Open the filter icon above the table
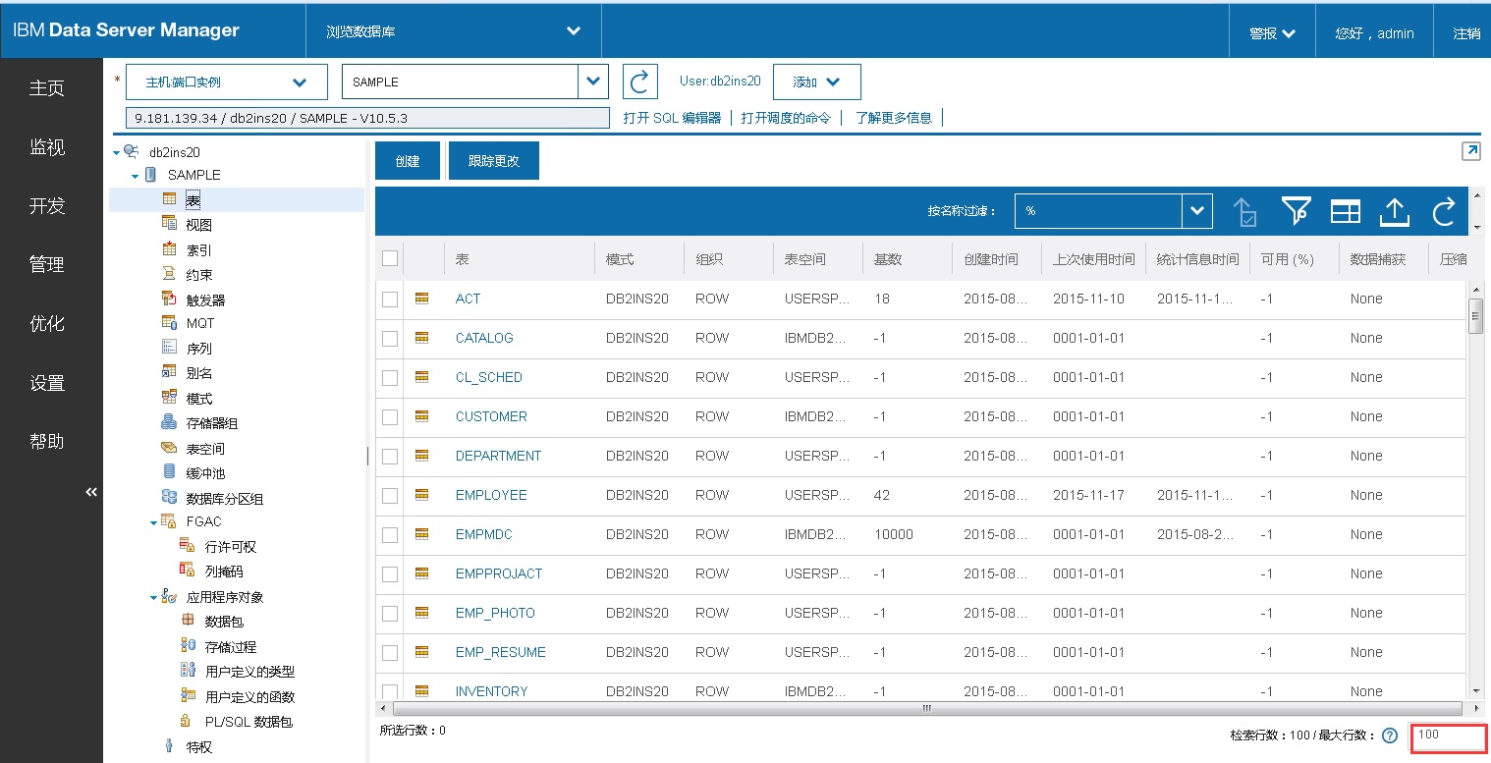 tap(1297, 210)
